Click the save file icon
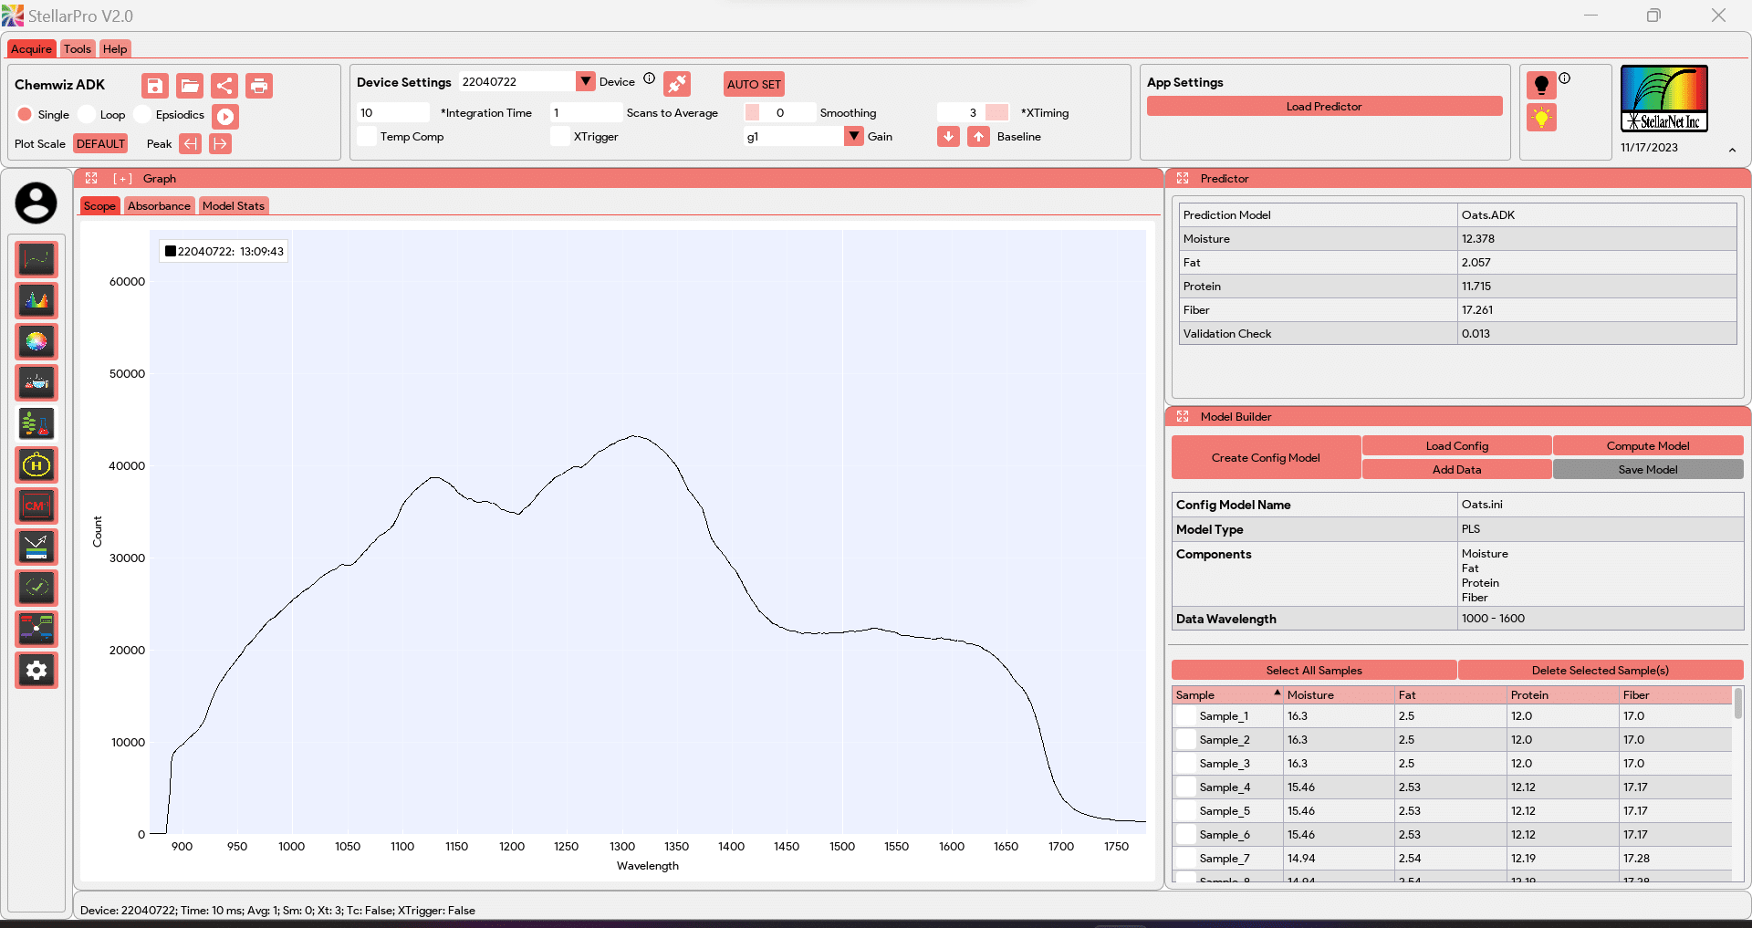 coord(155,86)
